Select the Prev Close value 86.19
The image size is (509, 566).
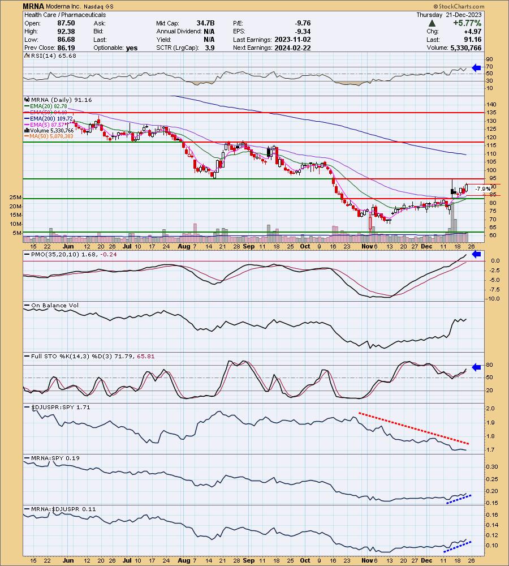(66, 48)
